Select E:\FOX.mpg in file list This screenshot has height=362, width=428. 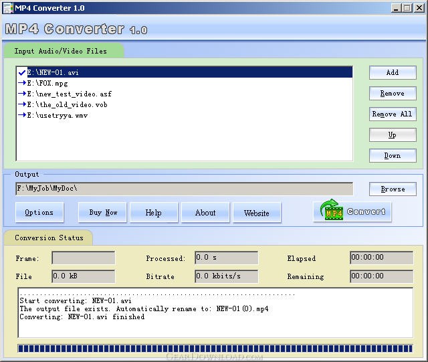pos(184,83)
